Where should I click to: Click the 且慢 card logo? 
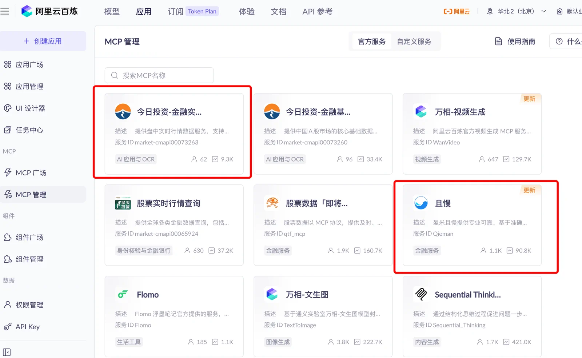point(421,203)
